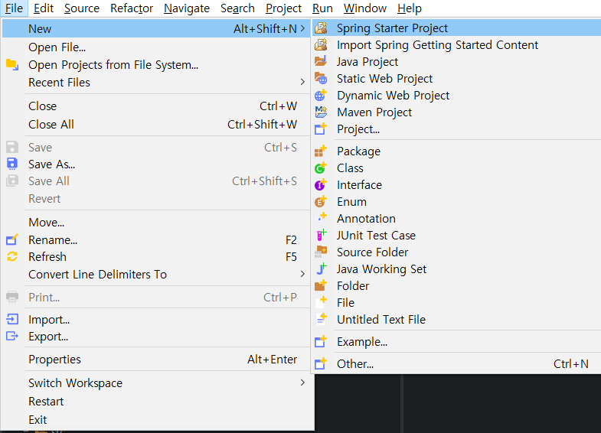This screenshot has height=433, width=601.
Task: Click the Java Working Set icon
Action: coord(321,269)
